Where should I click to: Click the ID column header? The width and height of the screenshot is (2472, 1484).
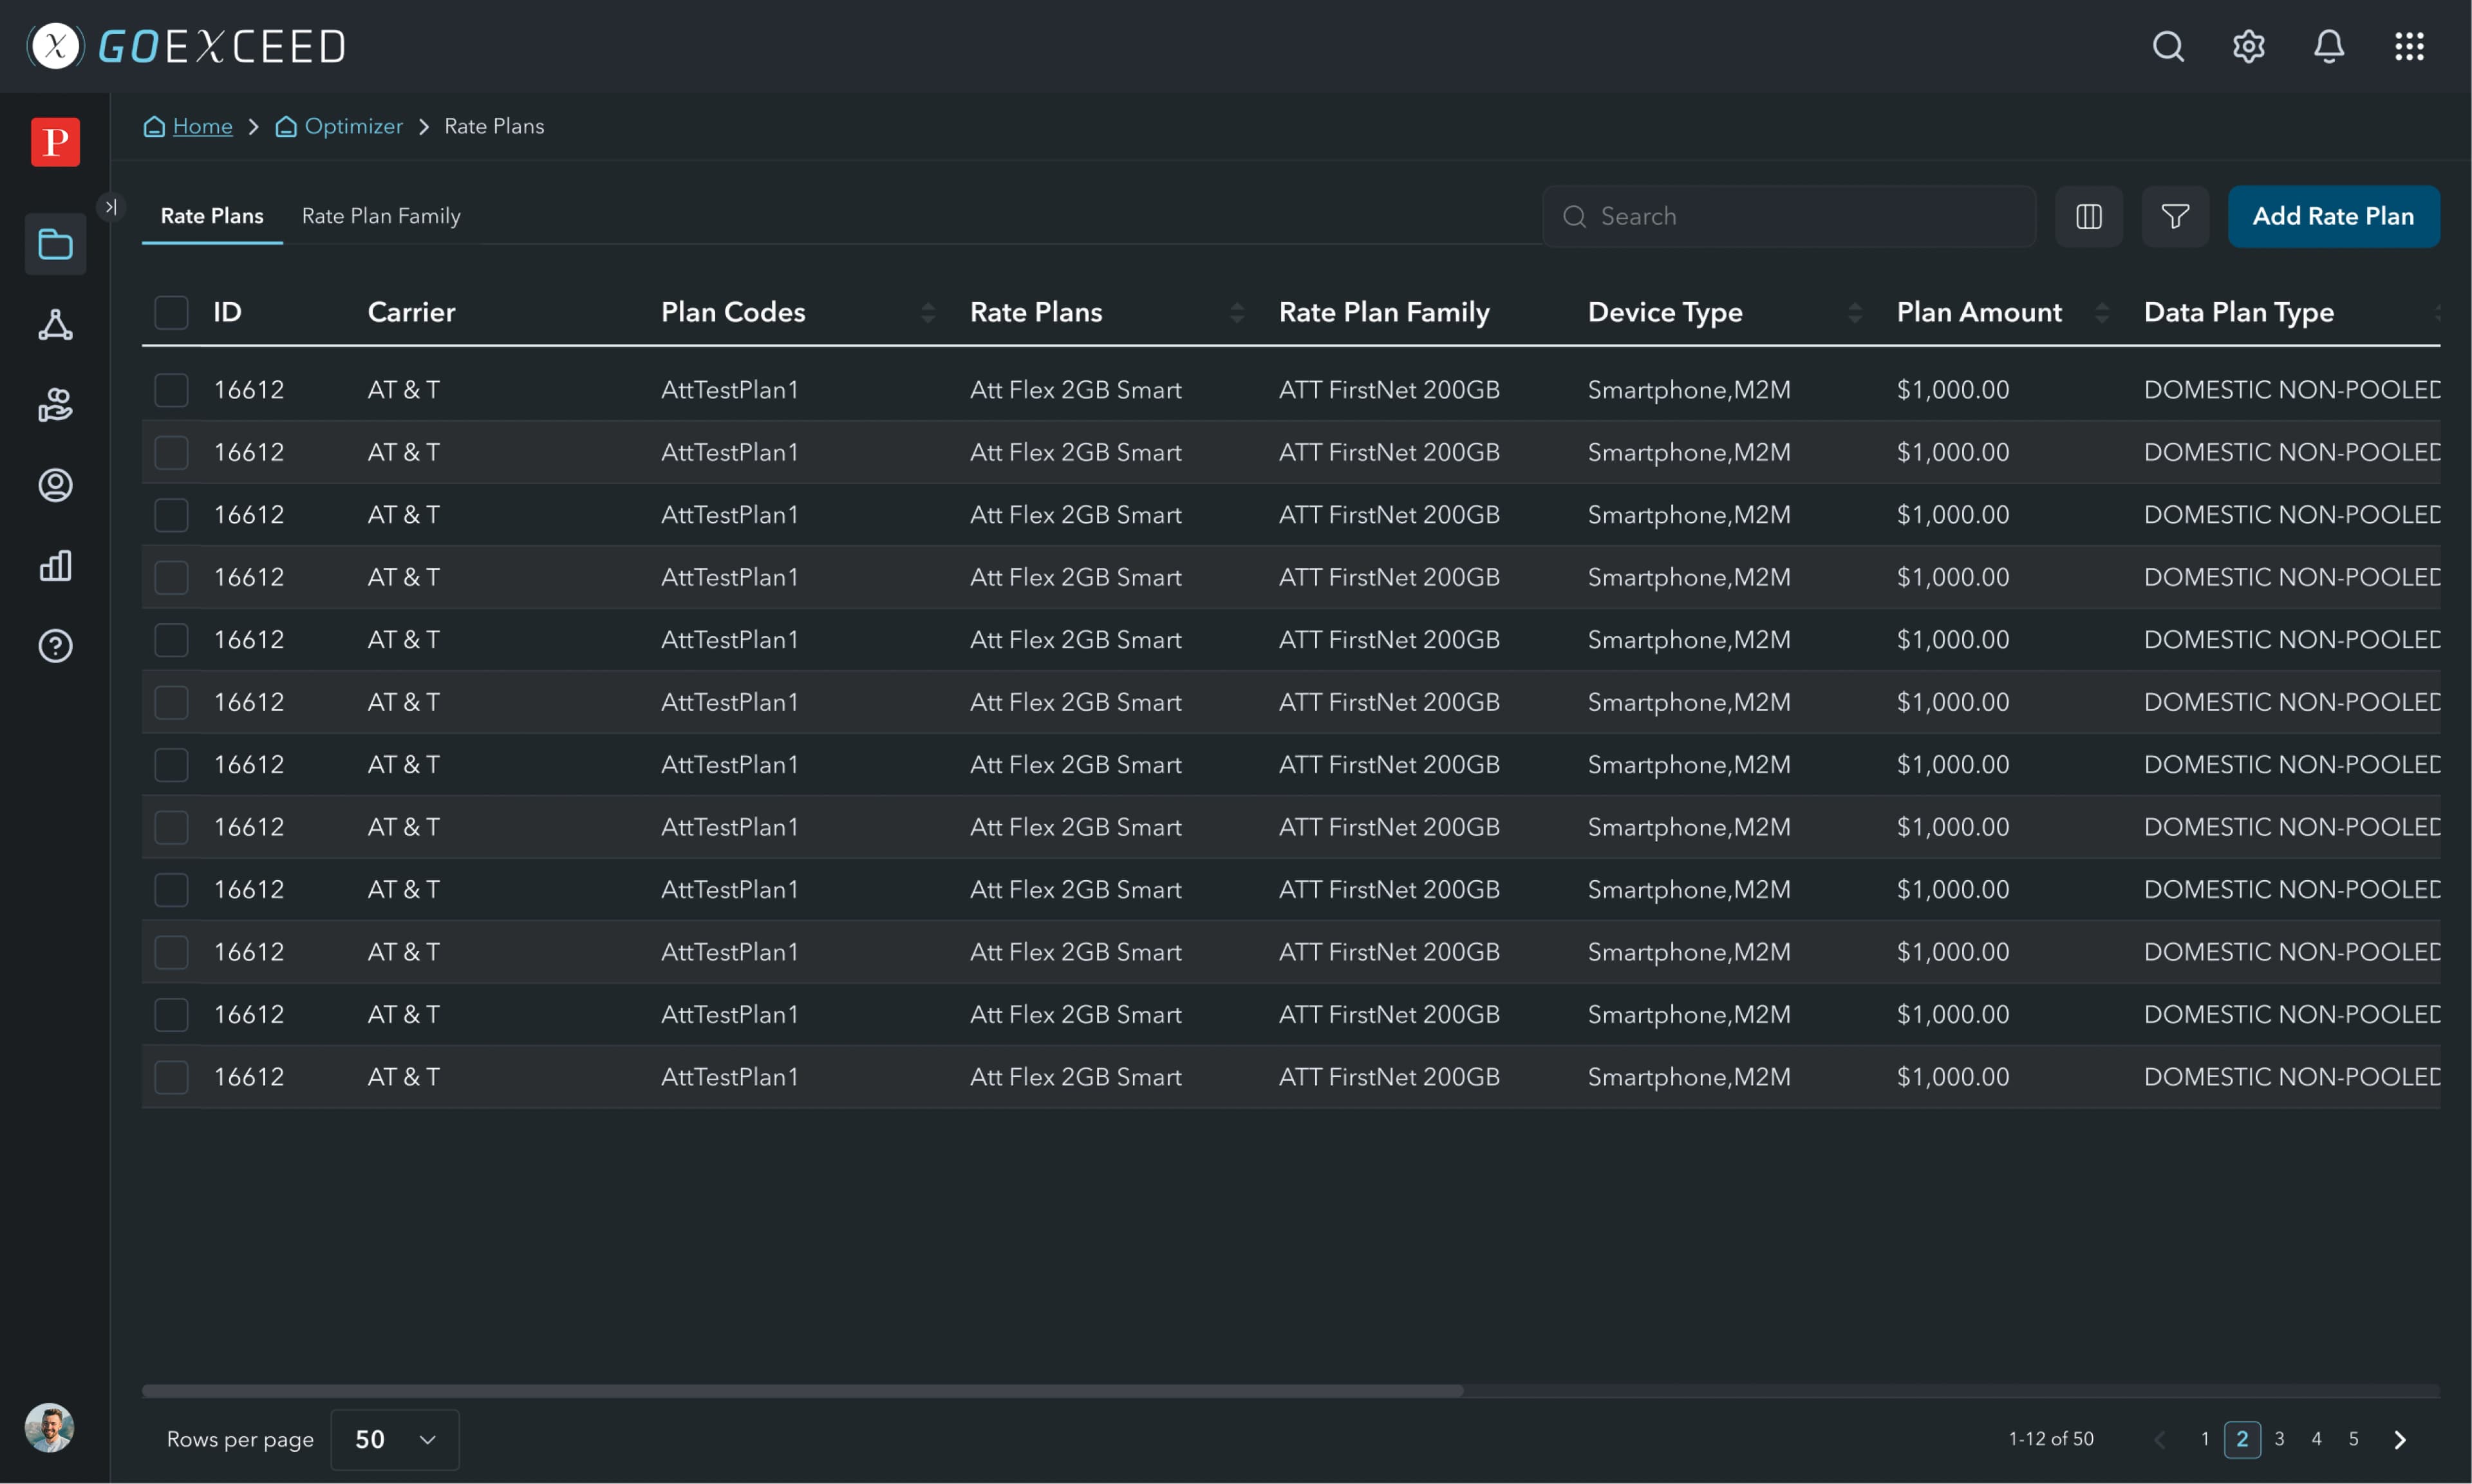tap(227, 312)
